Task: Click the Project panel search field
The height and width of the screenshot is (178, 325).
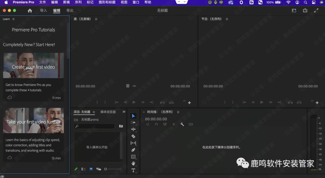Action: click(95, 126)
